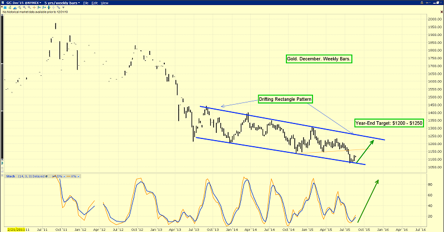Image resolution: width=444 pixels, height=232 pixels.
Task: Open the D% line options dropdown
Action: (x=65, y=176)
